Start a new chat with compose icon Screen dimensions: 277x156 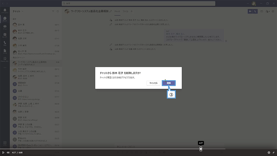[58, 11]
